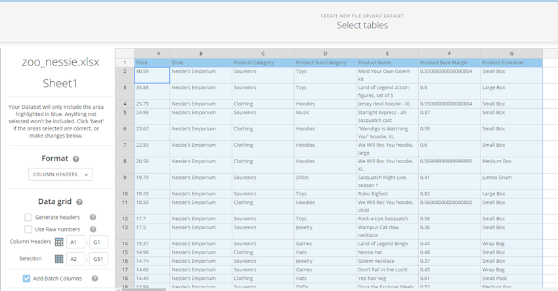Select row 2 header in the grid
The width and height of the screenshot is (558, 291).
pyautogui.click(x=124, y=71)
